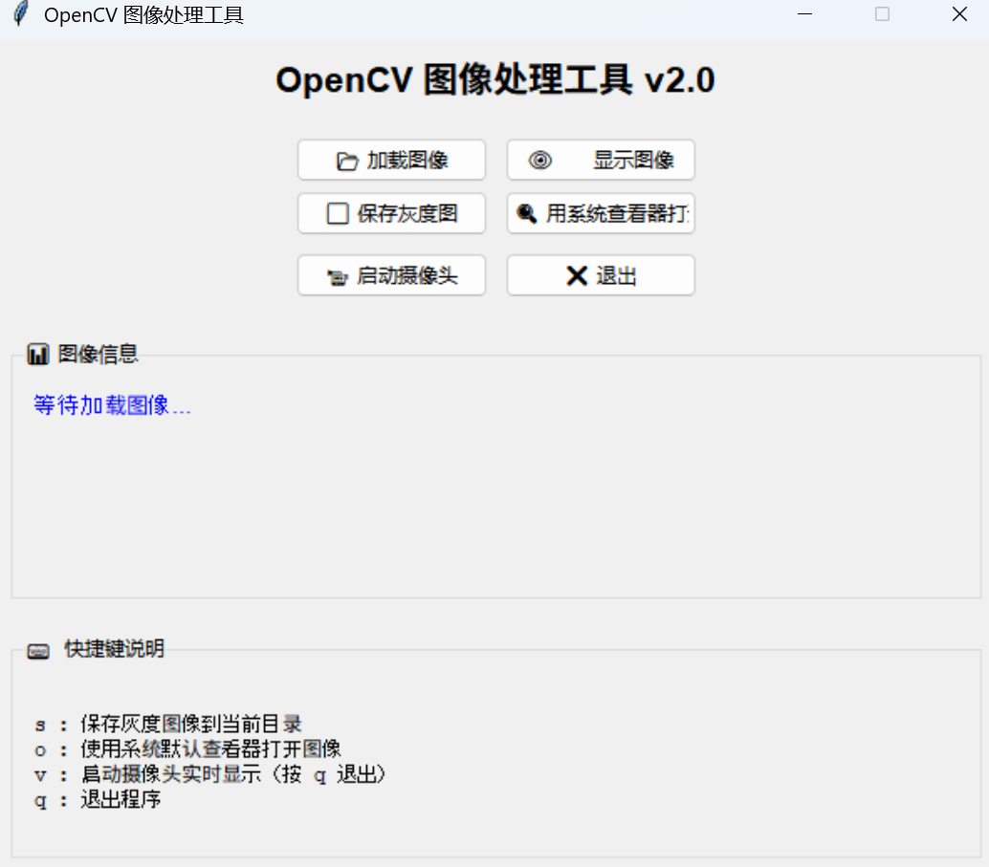Click the line 'v : 启动摄像头实时显示'

(210, 774)
